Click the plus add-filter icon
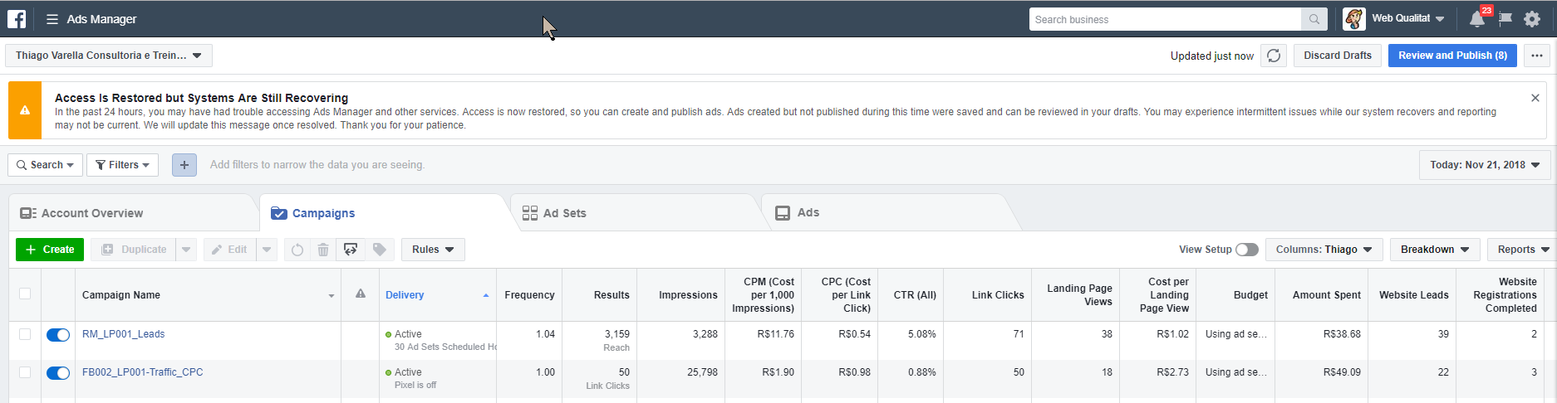This screenshot has height=403, width=1557. point(184,165)
